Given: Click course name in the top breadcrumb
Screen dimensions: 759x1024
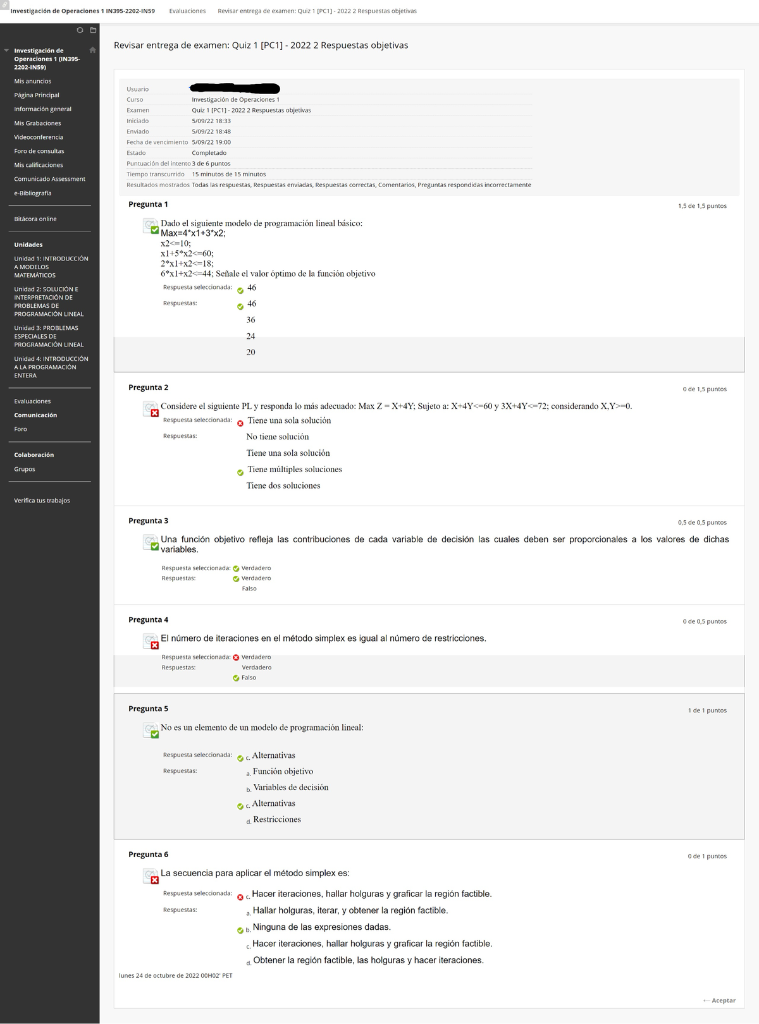Looking at the screenshot, I should pos(82,11).
